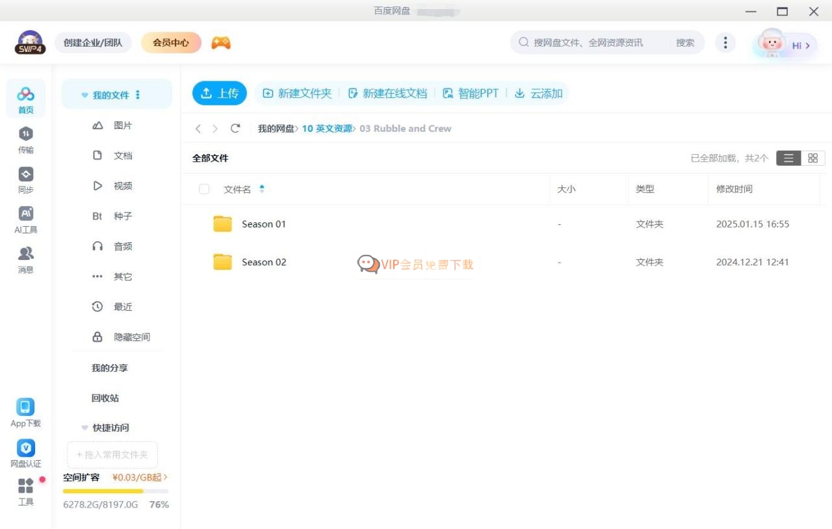832x529 pixels.
Task: Select the Season 01 file name
Action: pos(264,224)
